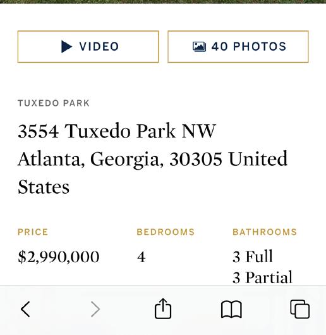Click the picture icon beside 40 Photos

click(200, 46)
